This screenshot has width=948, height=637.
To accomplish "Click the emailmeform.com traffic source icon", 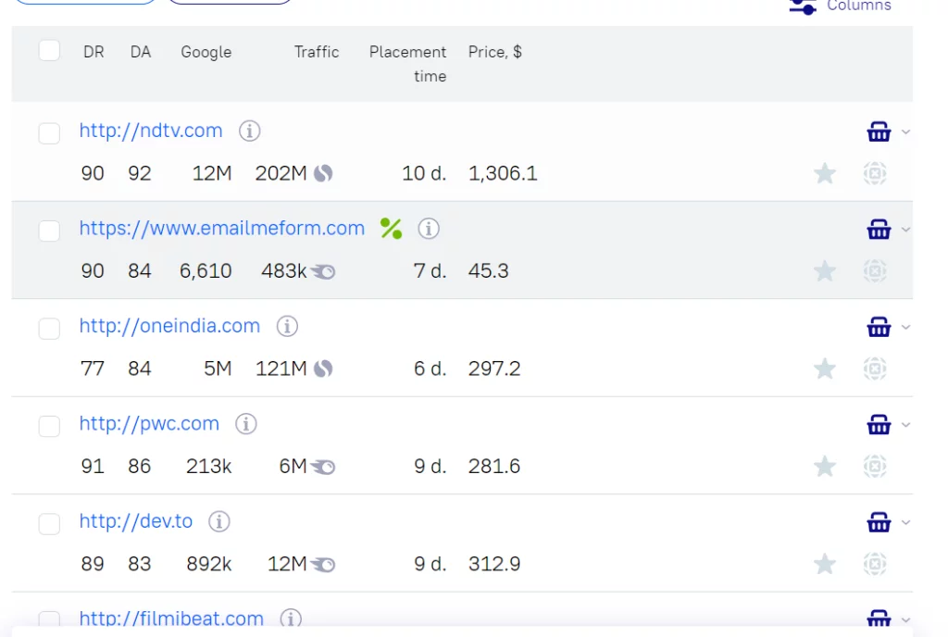I will coord(323,271).
